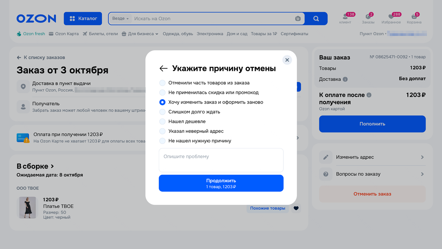Go back К списку заказов

[41, 58]
